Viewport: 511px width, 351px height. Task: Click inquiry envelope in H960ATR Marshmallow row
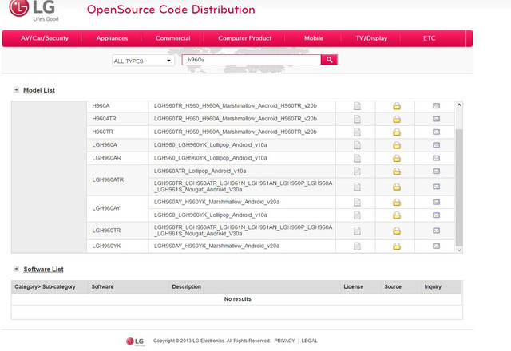(x=437, y=119)
